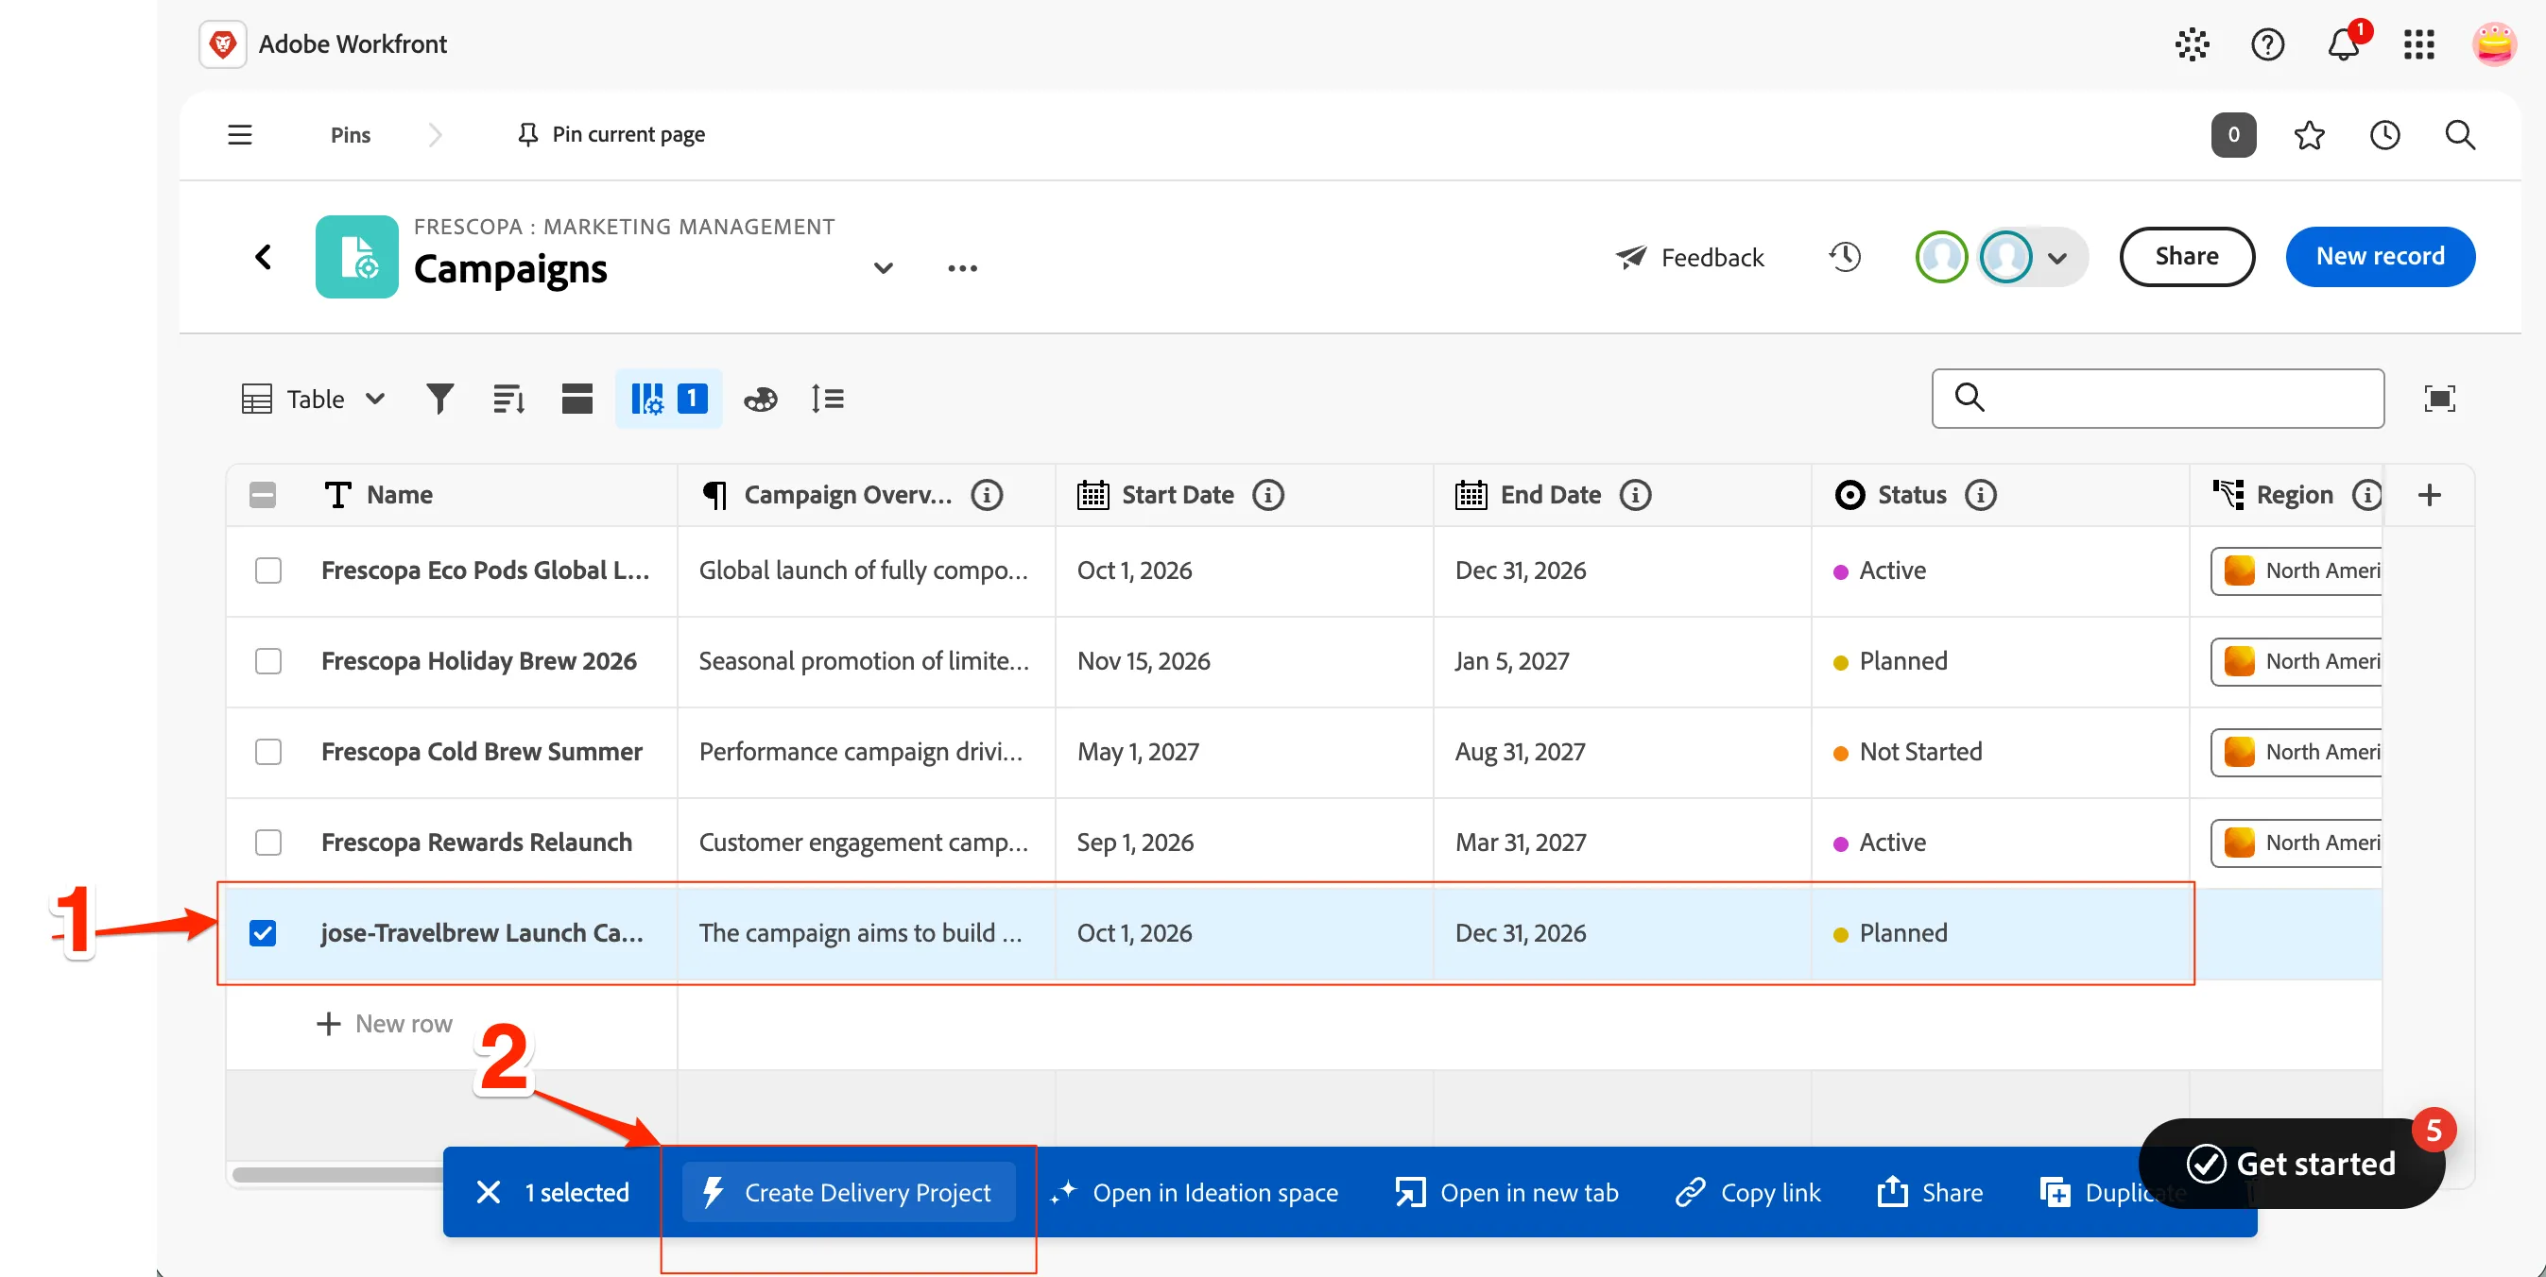Expand the collaborators avatar dropdown
The width and height of the screenshot is (2546, 1277).
2056,258
